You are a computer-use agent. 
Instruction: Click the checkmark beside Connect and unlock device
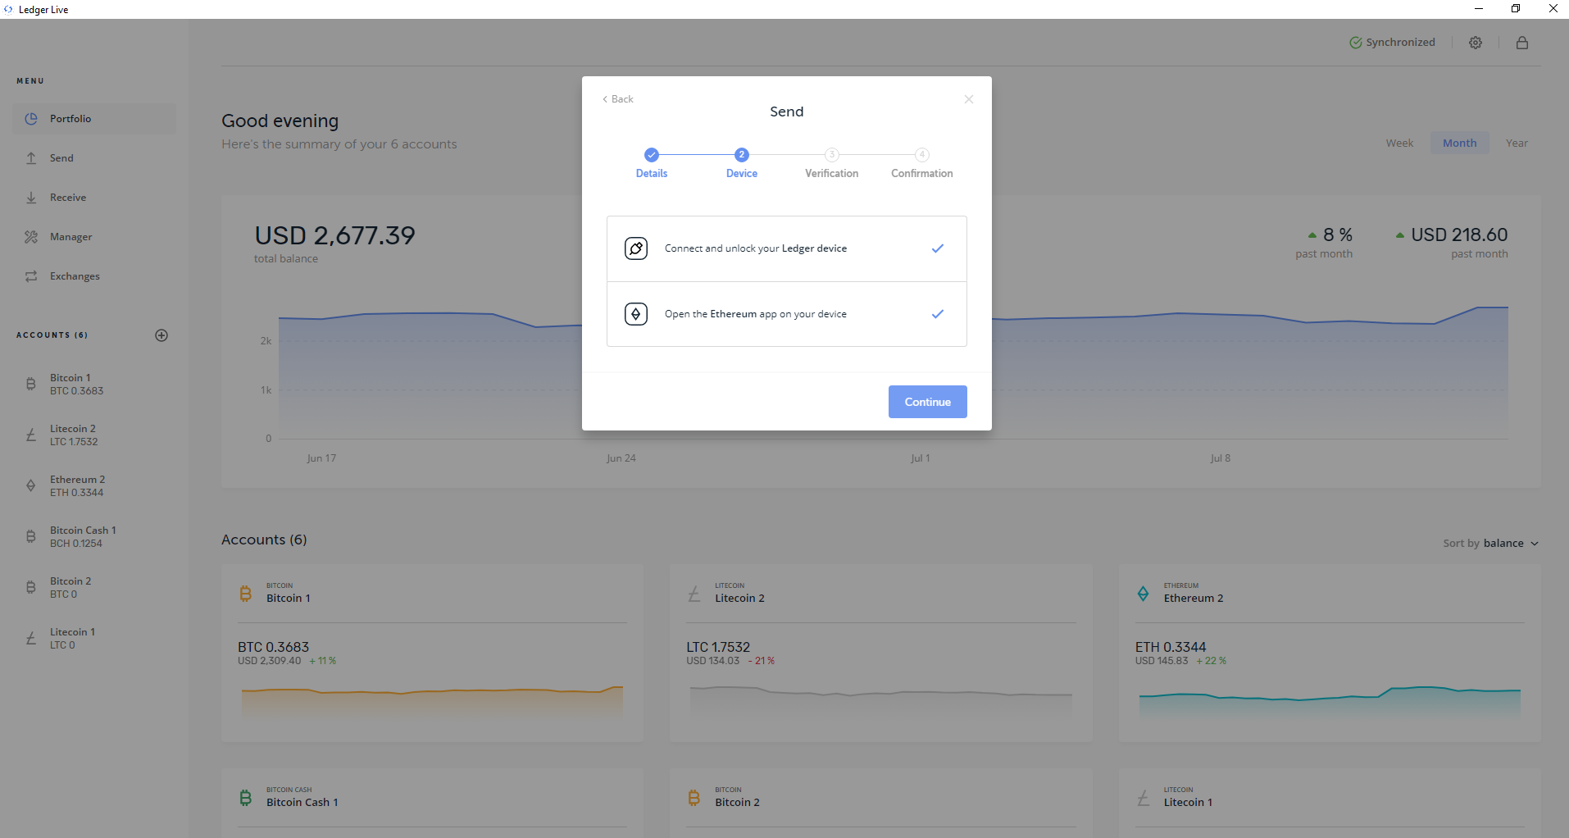click(938, 248)
